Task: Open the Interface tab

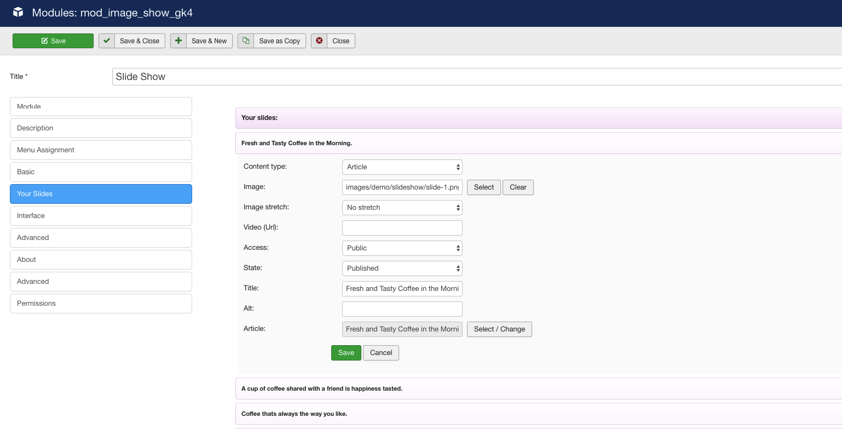Action: point(101,216)
